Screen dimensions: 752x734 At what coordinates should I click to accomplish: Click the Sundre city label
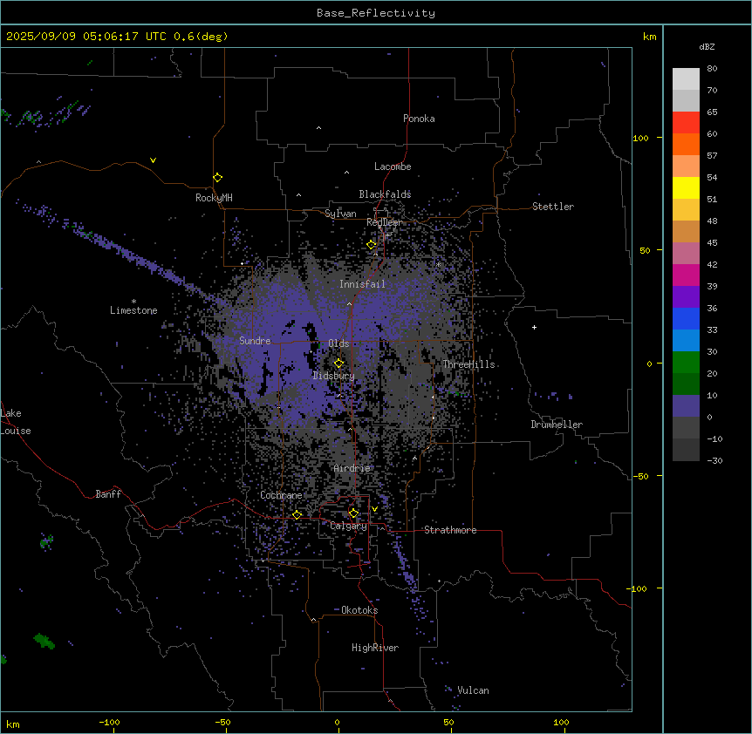click(x=255, y=341)
